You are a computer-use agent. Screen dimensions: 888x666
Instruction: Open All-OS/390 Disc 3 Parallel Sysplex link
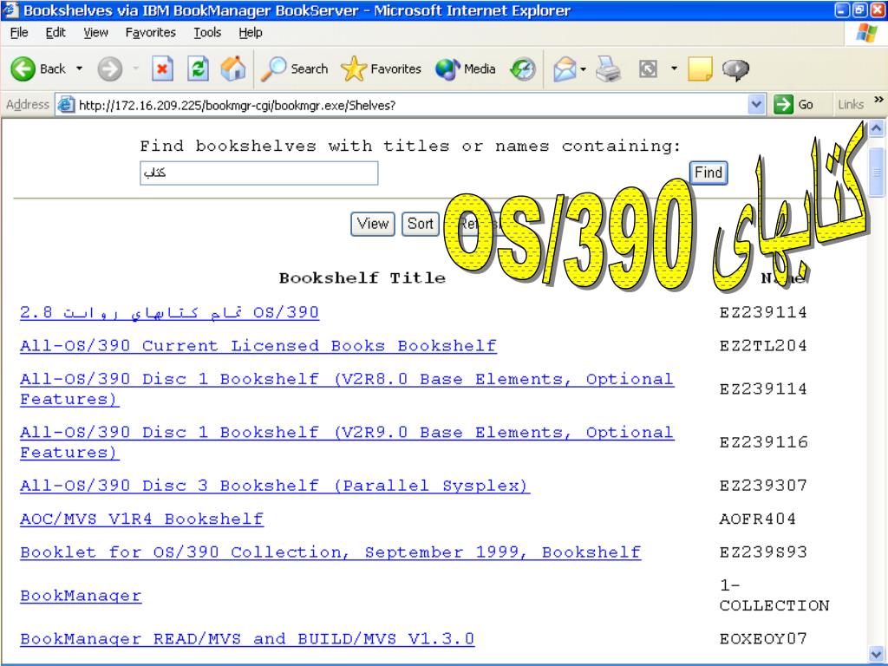[x=275, y=486]
